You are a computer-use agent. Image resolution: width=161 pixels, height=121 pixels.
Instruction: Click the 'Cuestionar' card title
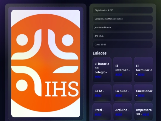[144, 91]
